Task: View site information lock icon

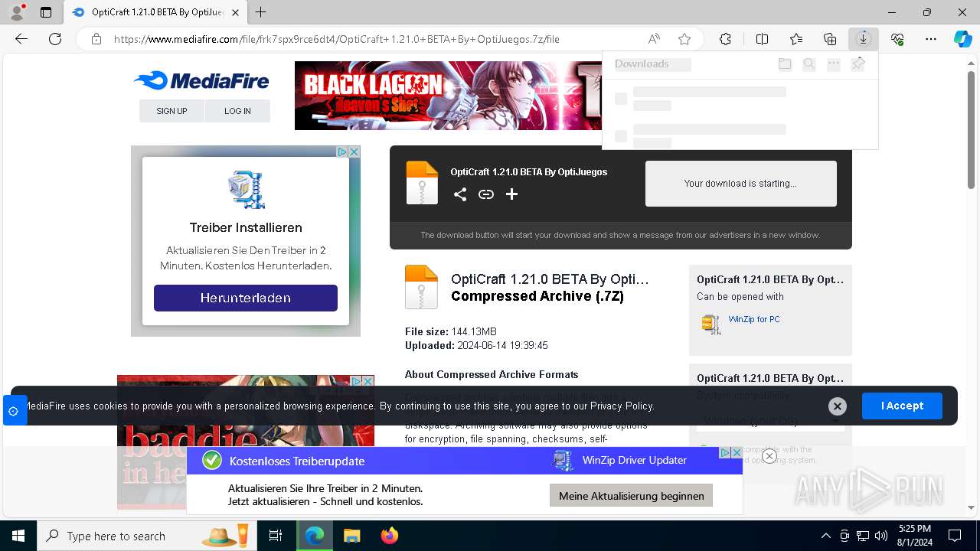Action: coord(96,39)
